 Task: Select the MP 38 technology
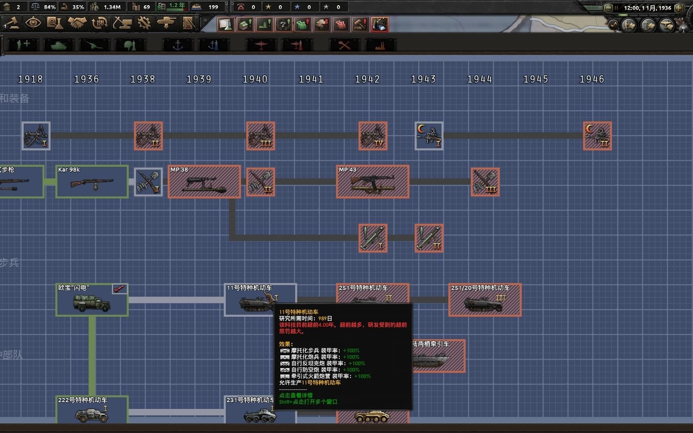pos(204,181)
